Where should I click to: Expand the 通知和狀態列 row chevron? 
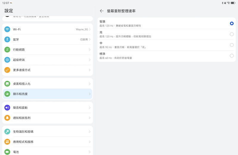(90, 118)
